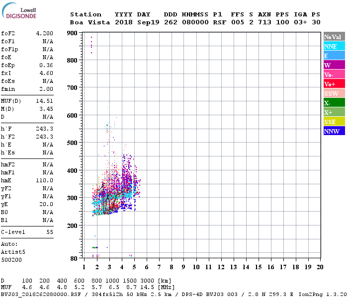The image size is (348, 298).
Task: Click the file name BVJ03_2018262080000.RSF
Action: click(41, 295)
